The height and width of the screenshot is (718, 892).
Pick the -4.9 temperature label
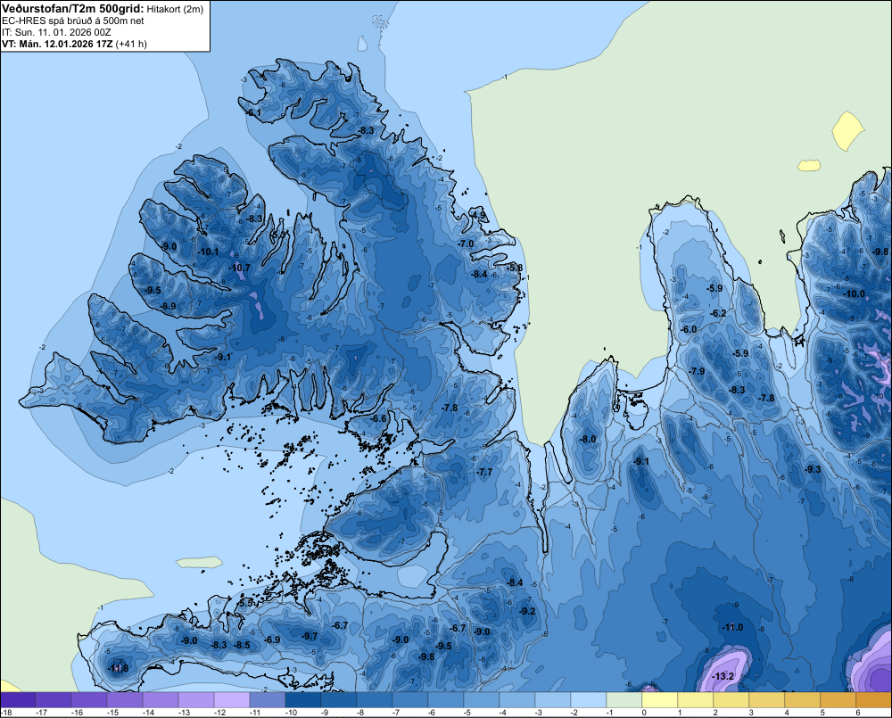(479, 215)
